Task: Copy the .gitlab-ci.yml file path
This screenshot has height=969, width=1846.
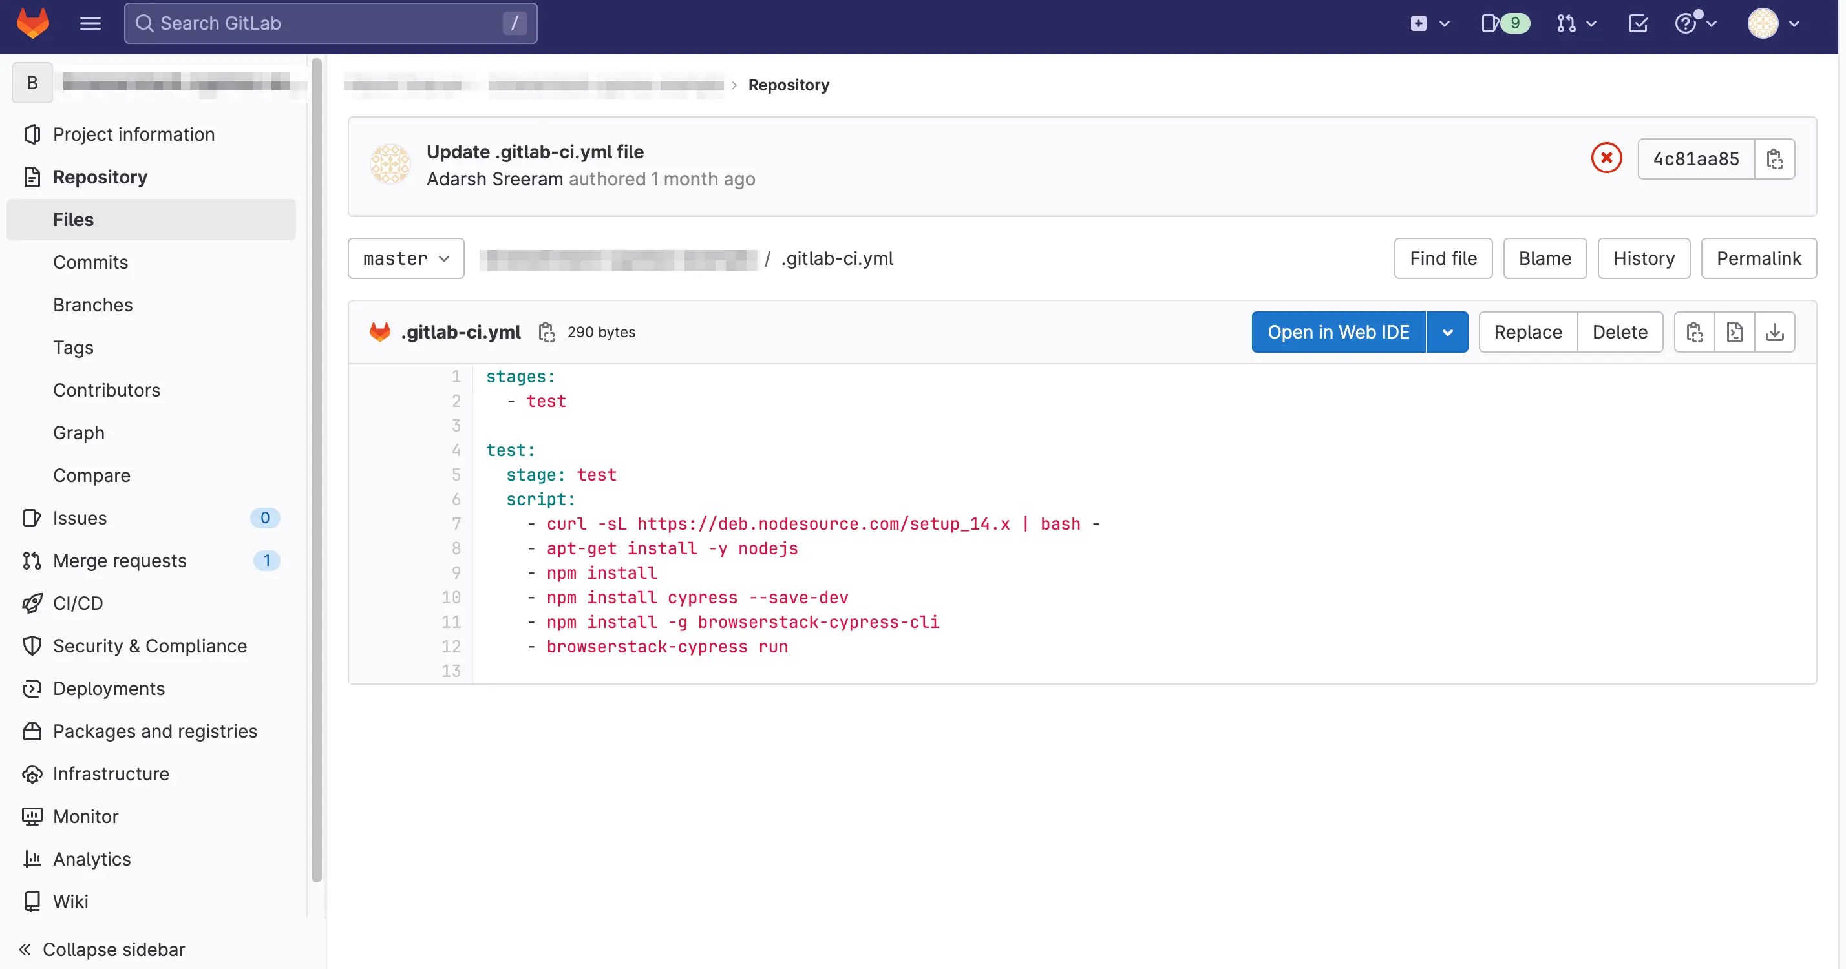Action: pos(547,331)
